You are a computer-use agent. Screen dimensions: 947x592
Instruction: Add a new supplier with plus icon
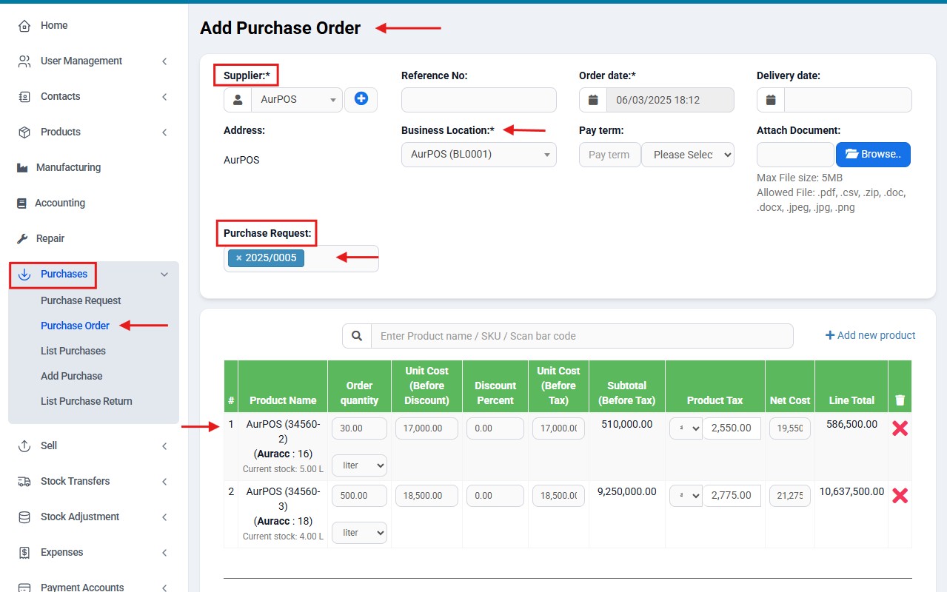point(361,99)
